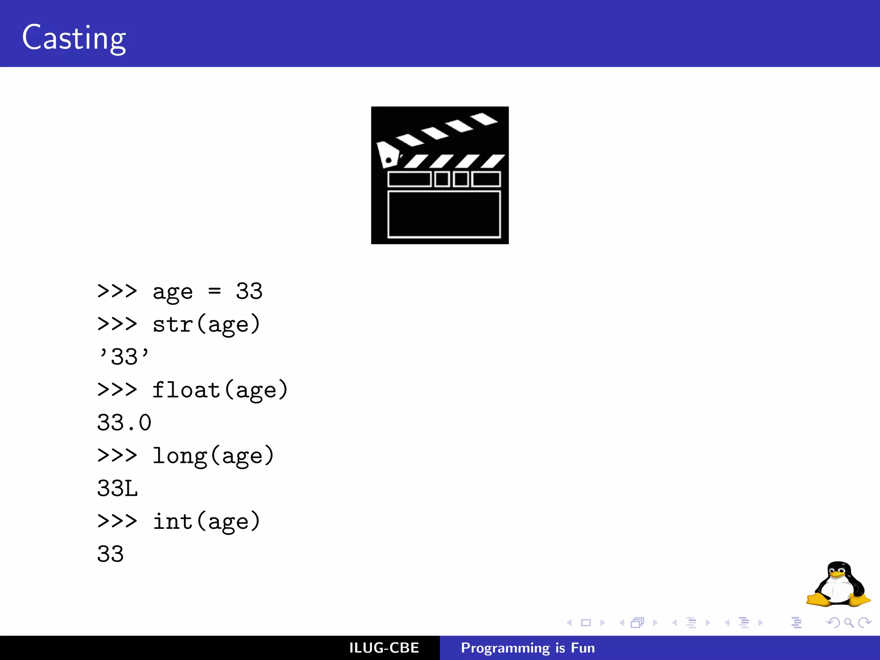This screenshot has width=880, height=660.
Task: Click the go back curved arrow
Action: click(x=833, y=623)
